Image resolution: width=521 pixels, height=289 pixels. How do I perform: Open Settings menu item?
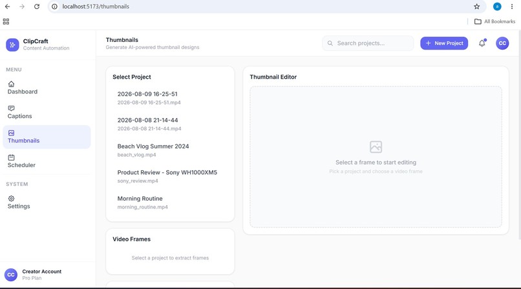click(47, 203)
